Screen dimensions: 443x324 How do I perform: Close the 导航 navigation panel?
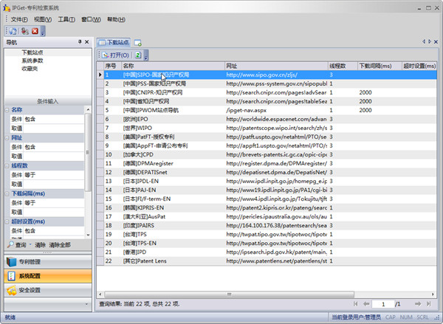[x=86, y=42]
